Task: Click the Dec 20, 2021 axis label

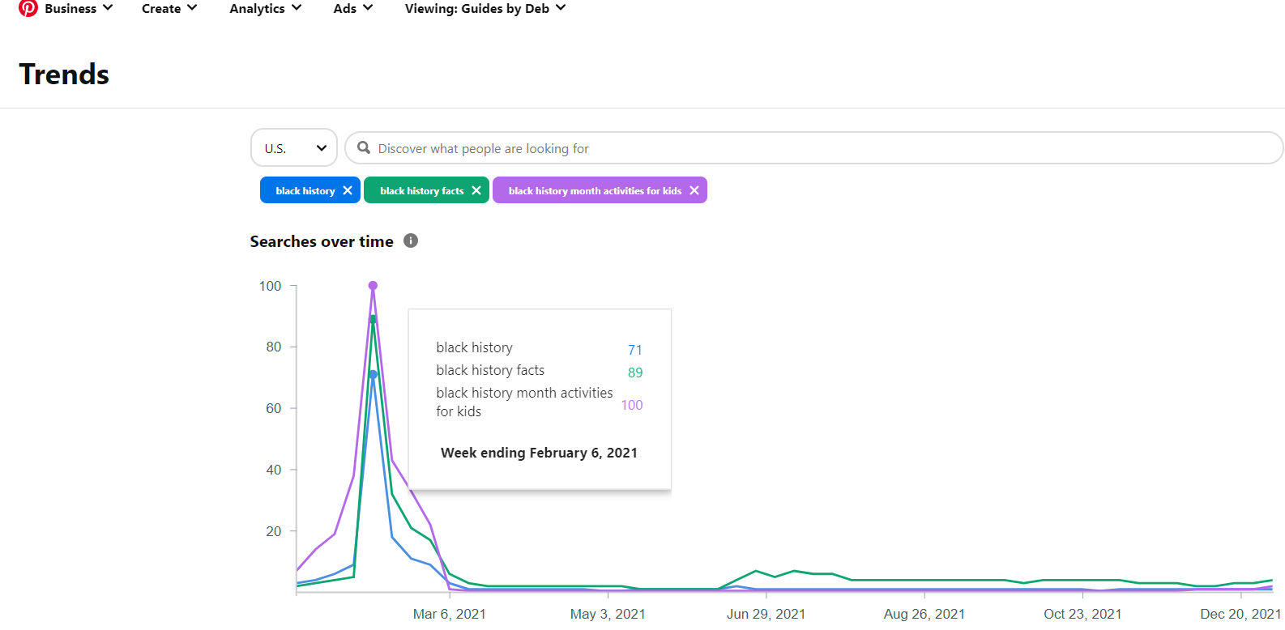Action: (x=1240, y=614)
